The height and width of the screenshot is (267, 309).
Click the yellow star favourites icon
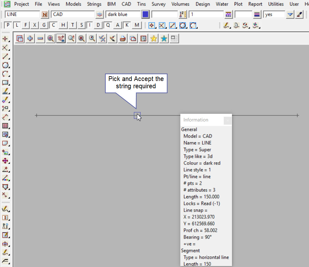click(154, 39)
